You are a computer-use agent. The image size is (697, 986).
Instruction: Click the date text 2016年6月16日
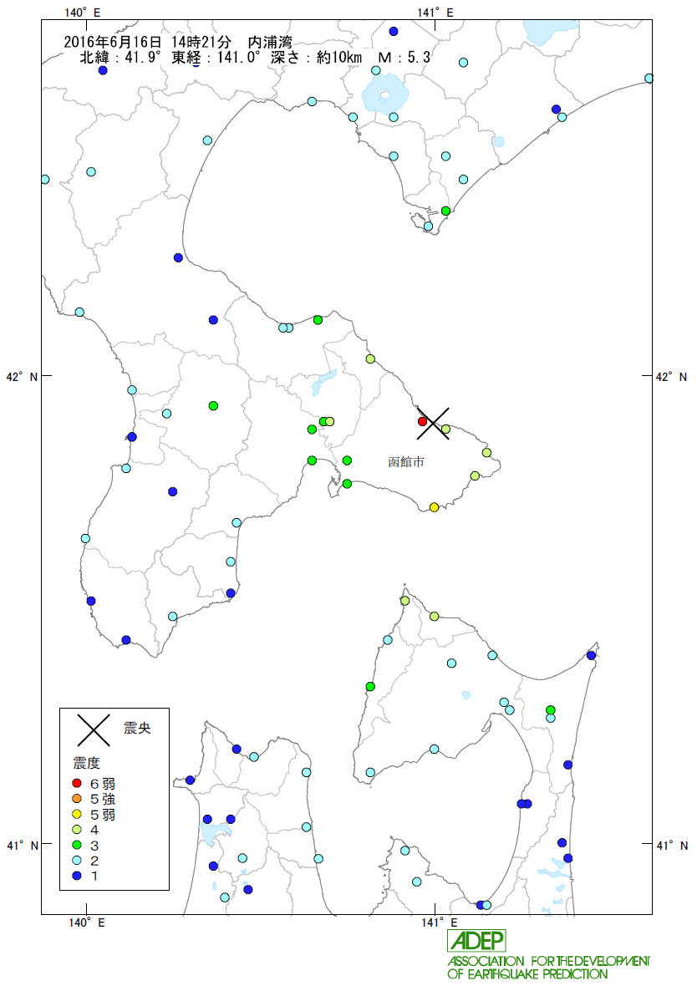(x=113, y=42)
